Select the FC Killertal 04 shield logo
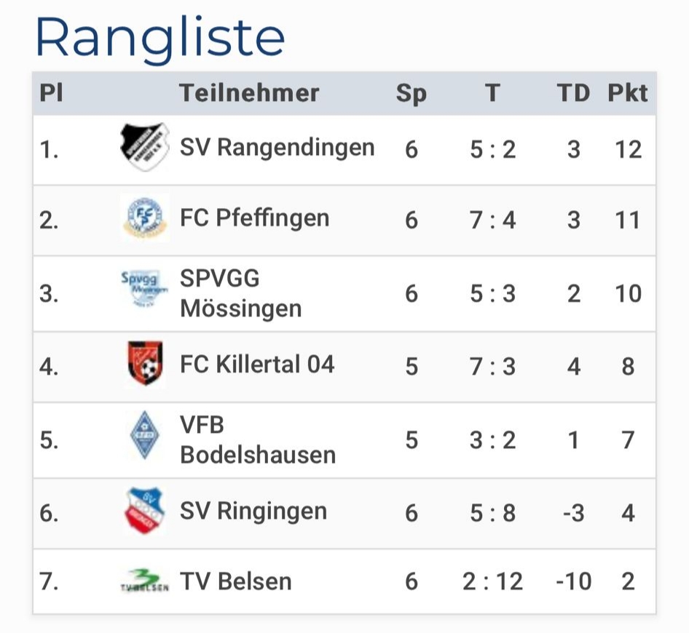Screen dimensions: 689x633 [x=145, y=363]
